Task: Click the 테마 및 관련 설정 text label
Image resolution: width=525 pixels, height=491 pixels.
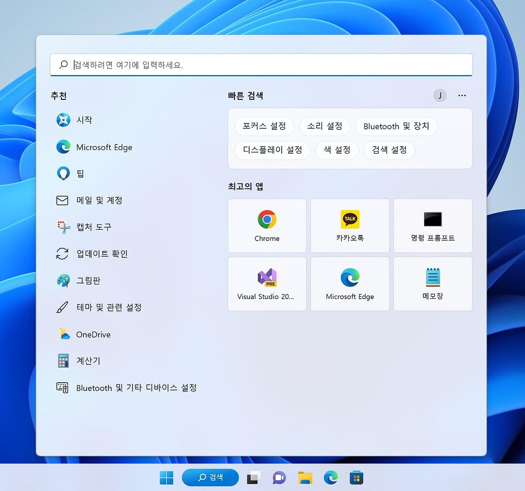Action: 109,307
